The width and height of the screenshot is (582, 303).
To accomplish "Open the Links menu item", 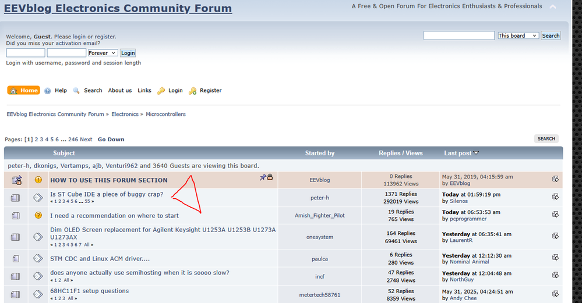I will (x=144, y=90).
